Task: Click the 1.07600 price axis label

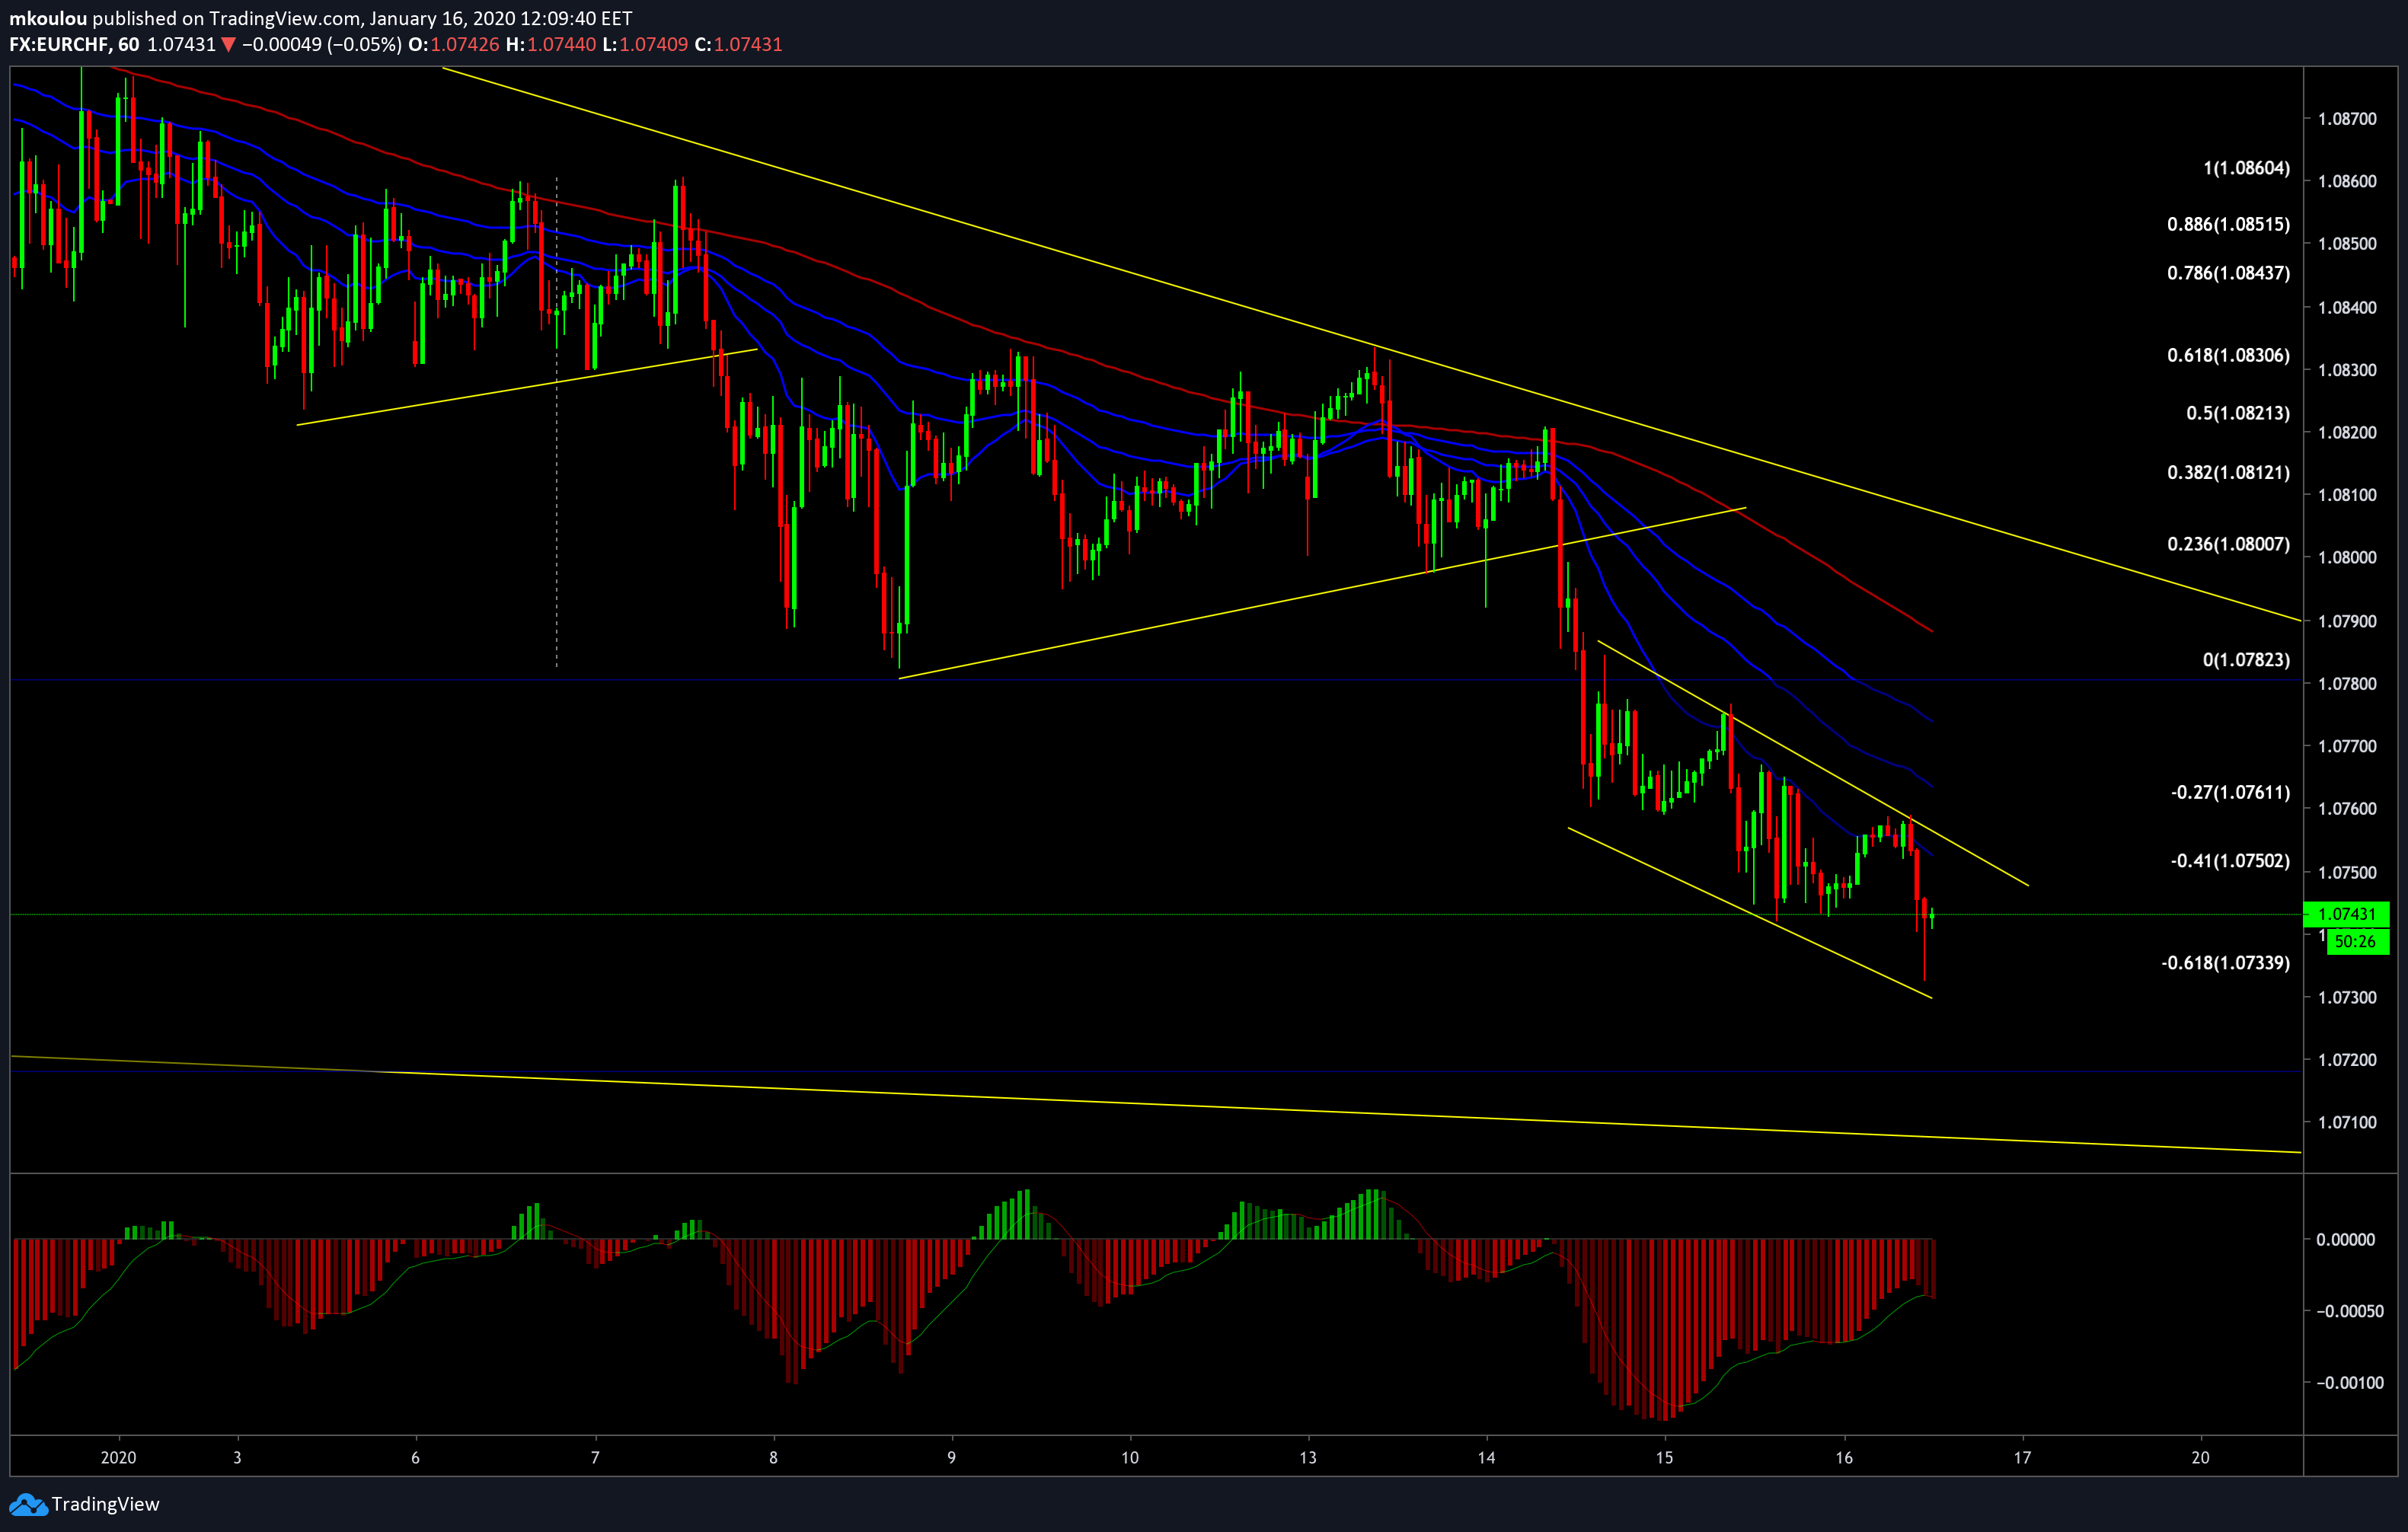Action: click(2347, 809)
